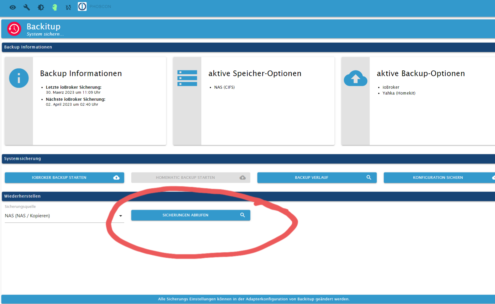Toggle the green head expert mode icon

[55, 7]
